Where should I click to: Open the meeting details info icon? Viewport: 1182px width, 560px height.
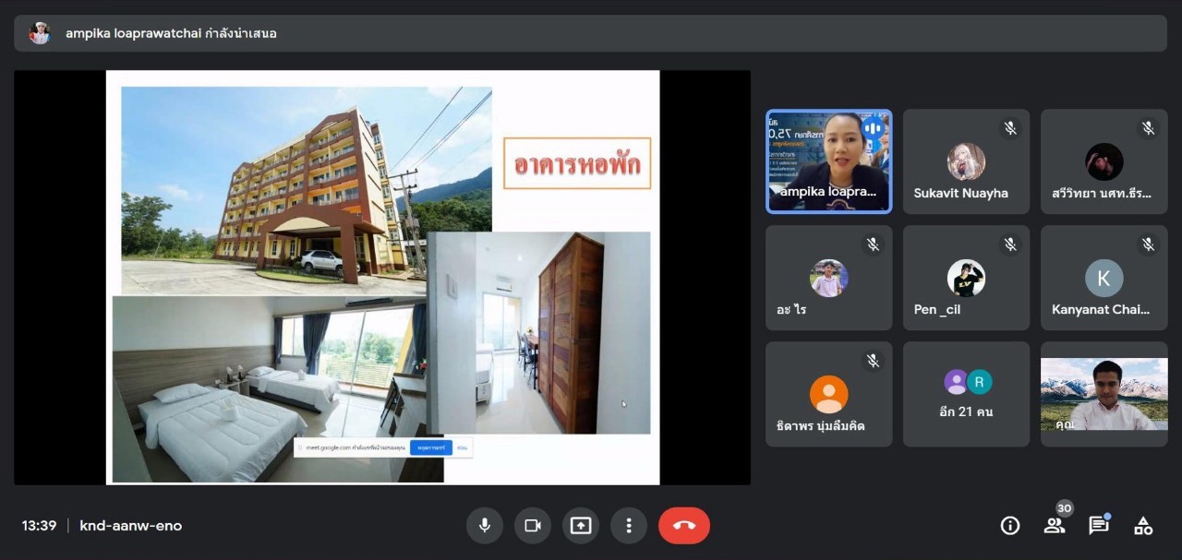(1010, 526)
